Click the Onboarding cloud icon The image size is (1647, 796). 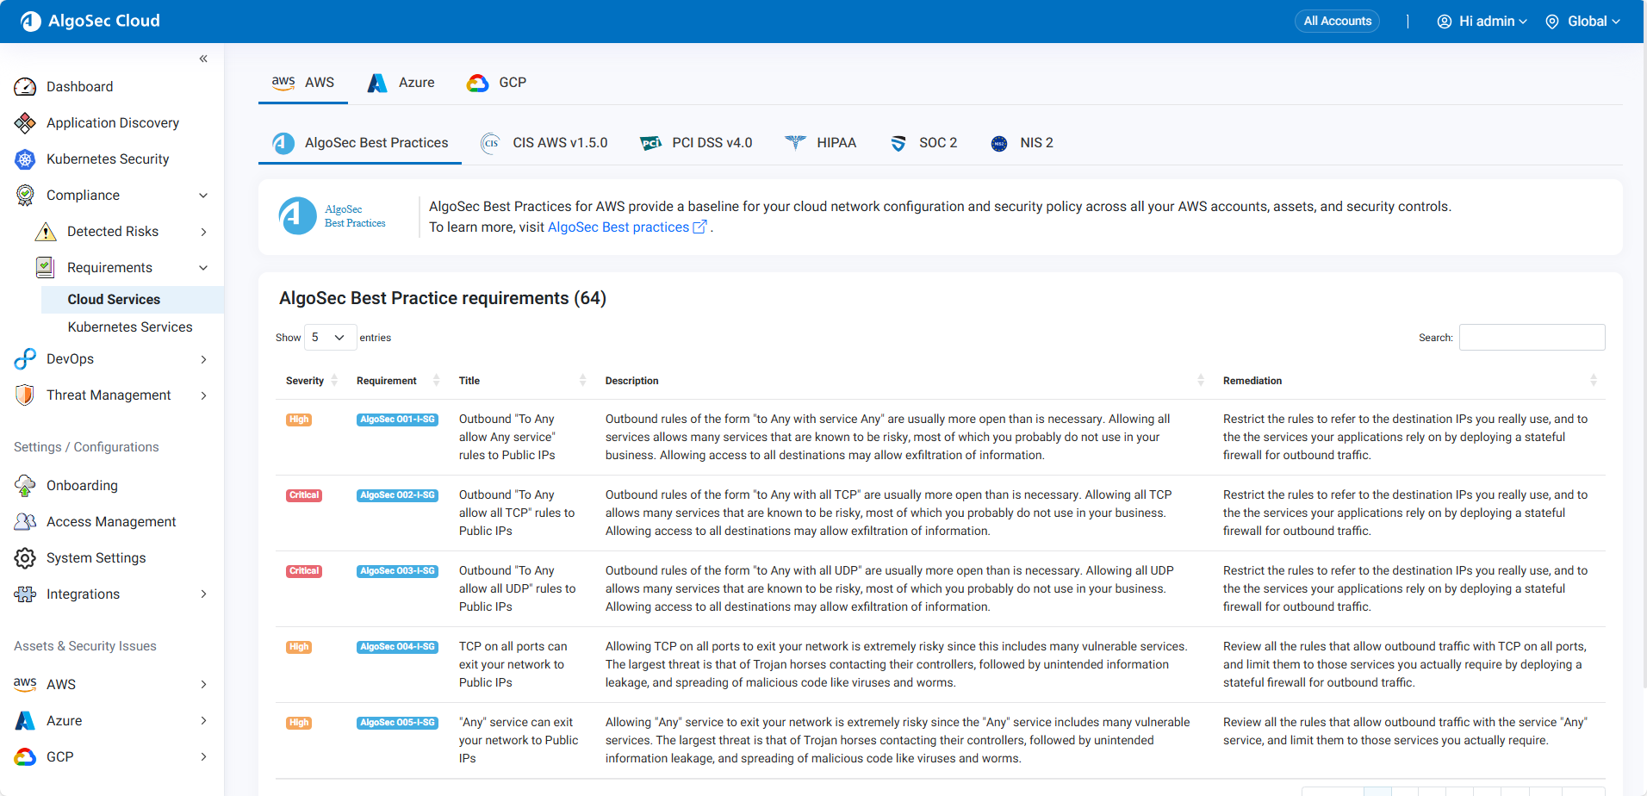[x=25, y=486]
